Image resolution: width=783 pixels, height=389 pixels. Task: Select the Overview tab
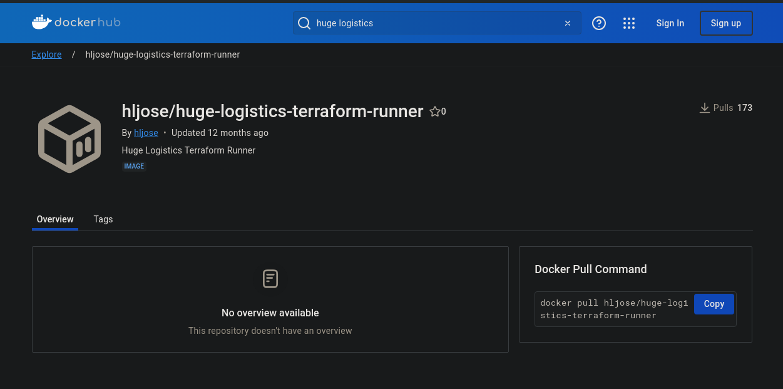click(x=55, y=219)
